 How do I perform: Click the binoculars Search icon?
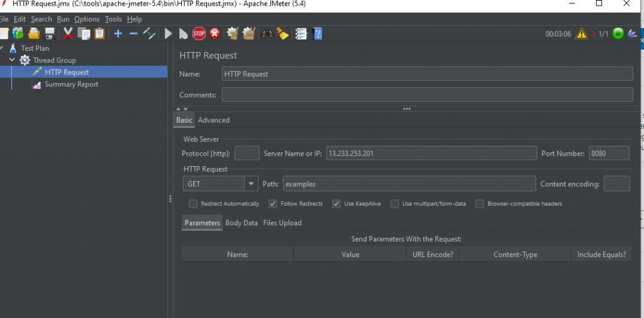[x=267, y=34]
